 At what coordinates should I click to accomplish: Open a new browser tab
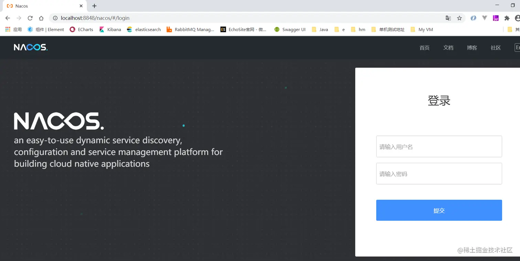95,6
